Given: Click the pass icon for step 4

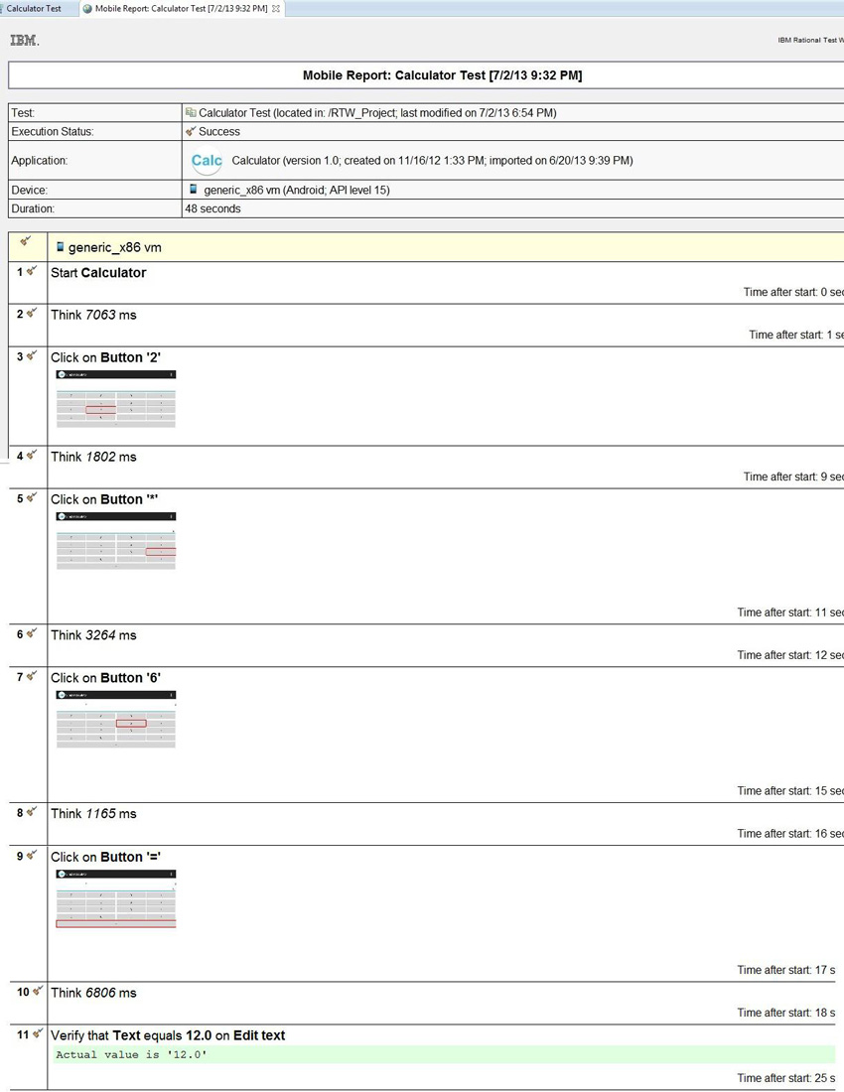Looking at the screenshot, I should (x=32, y=456).
